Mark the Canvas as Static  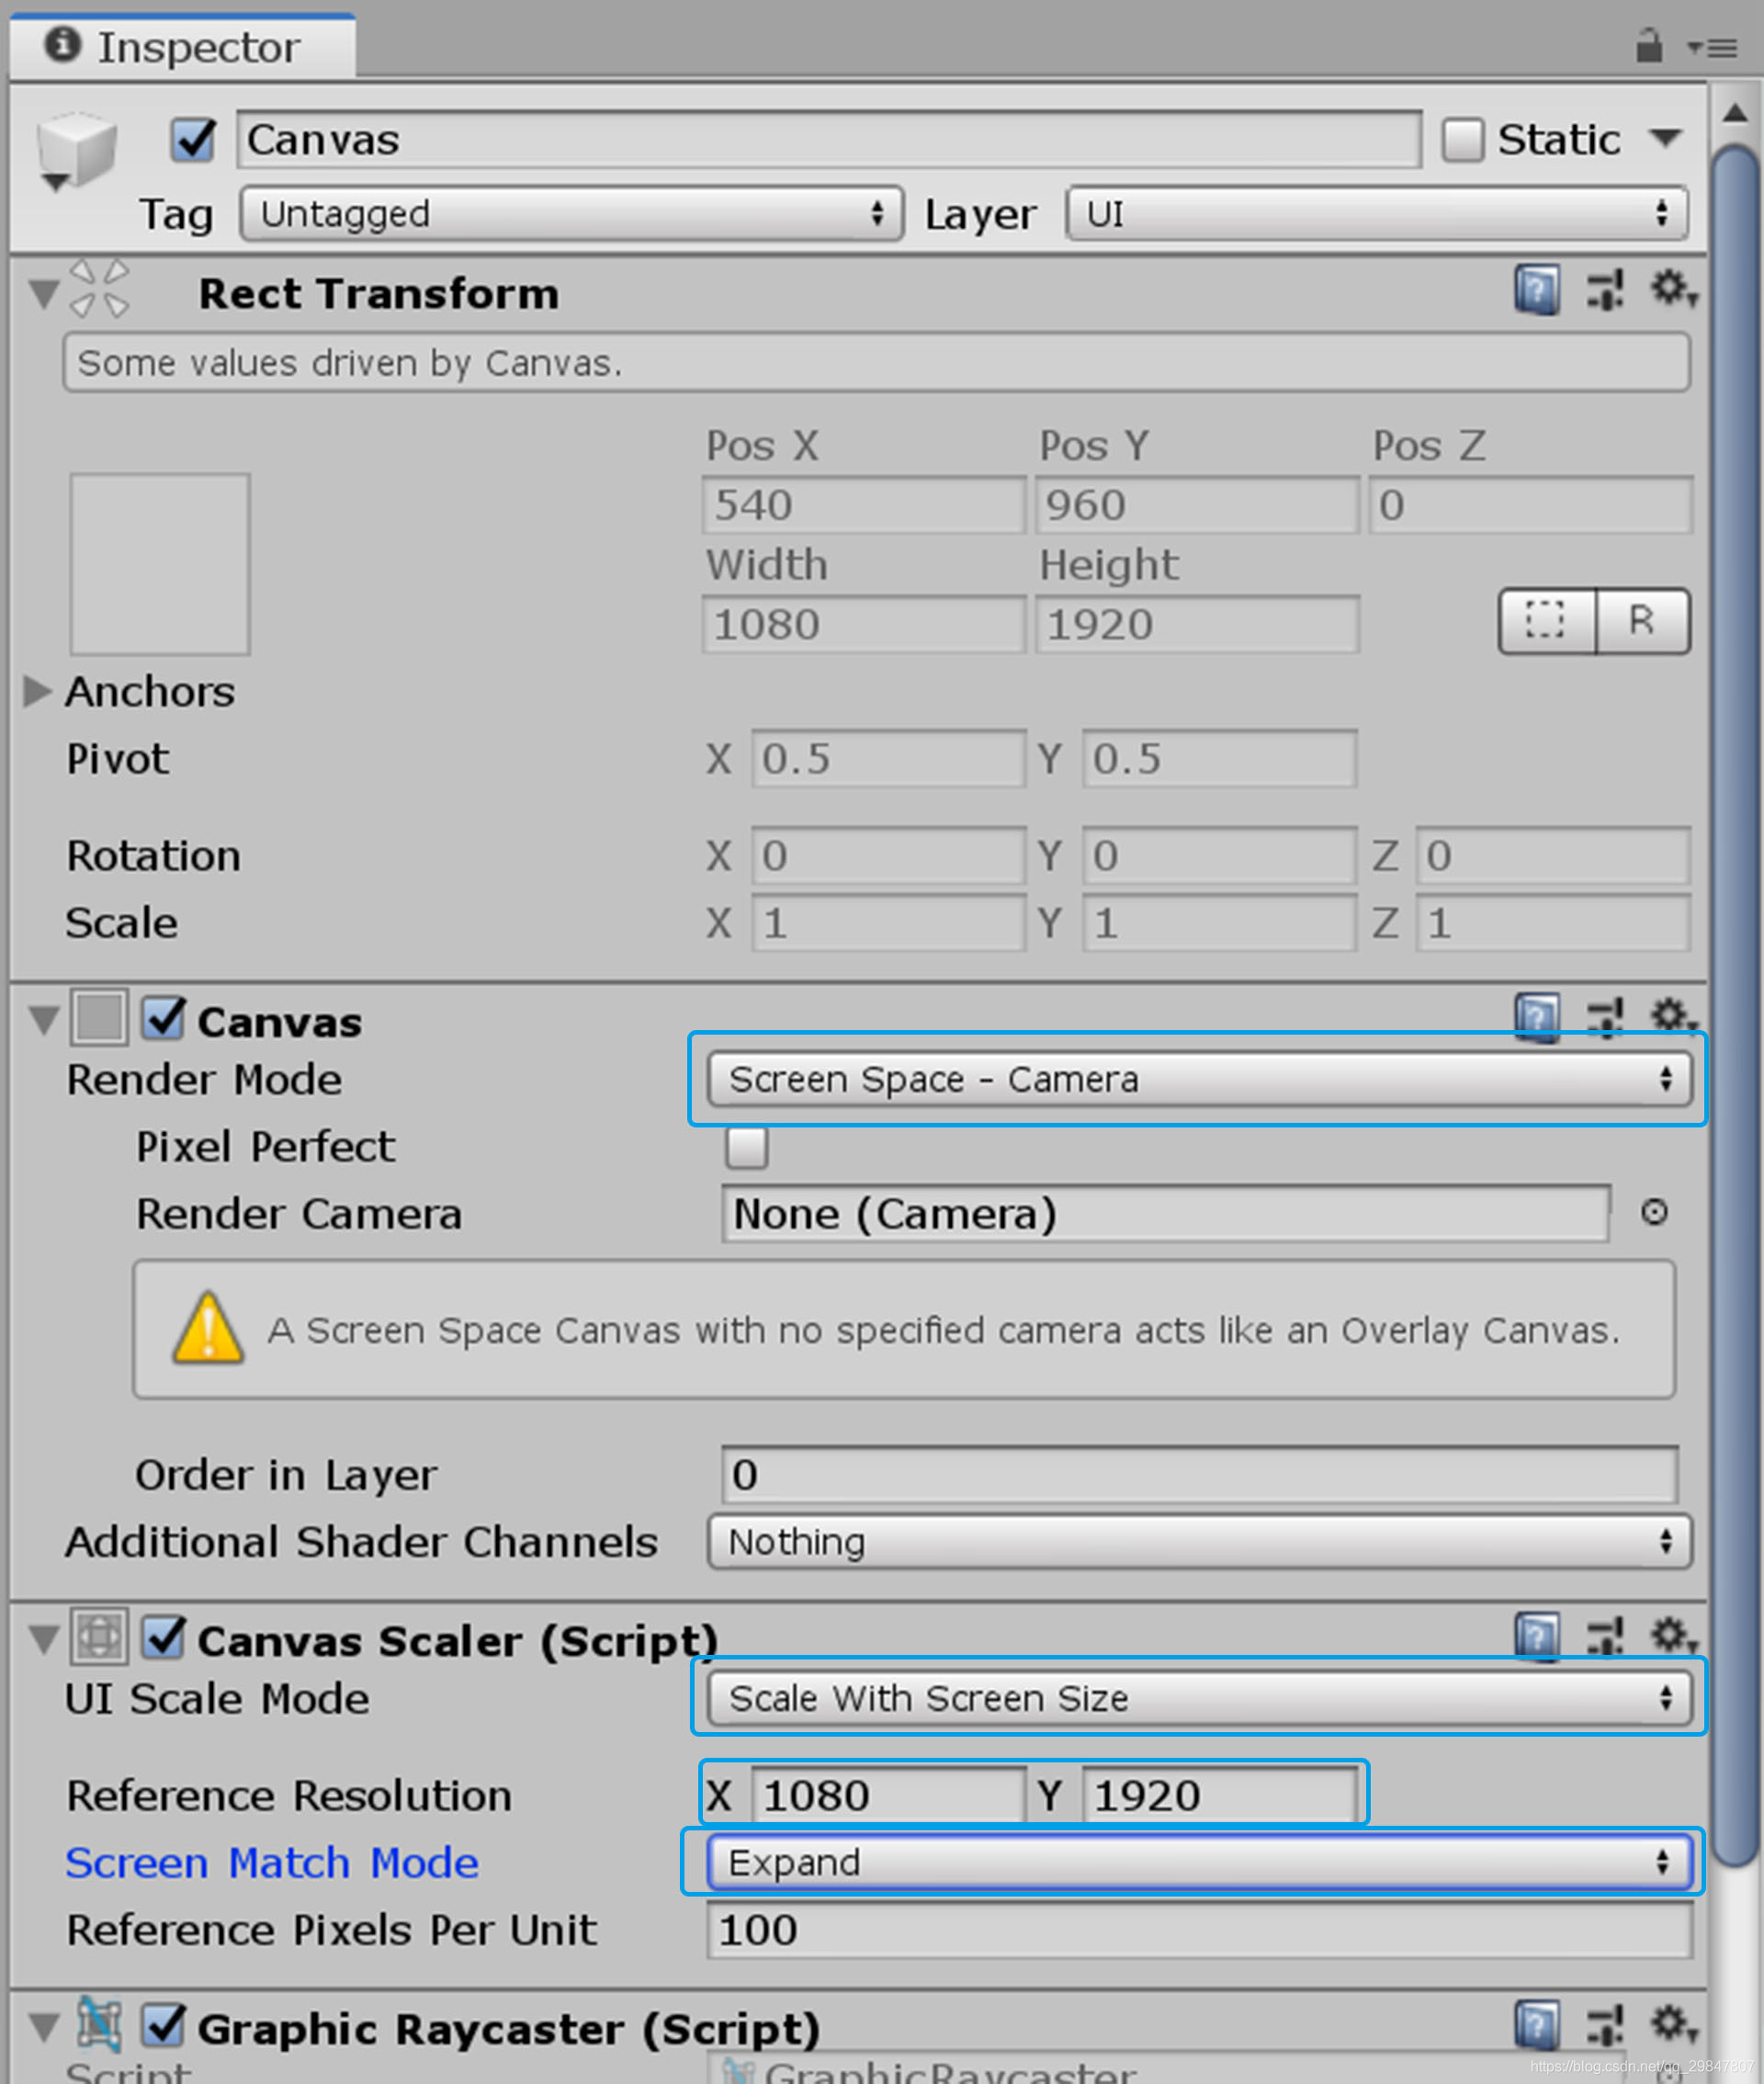coord(1464,139)
